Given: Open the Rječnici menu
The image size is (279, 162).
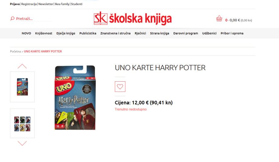Looking at the screenshot, I should coord(140,33).
